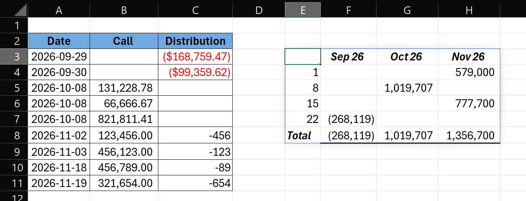Click distribution value -654
Image resolution: width=526 pixels, height=201 pixels.
pyautogui.click(x=195, y=183)
